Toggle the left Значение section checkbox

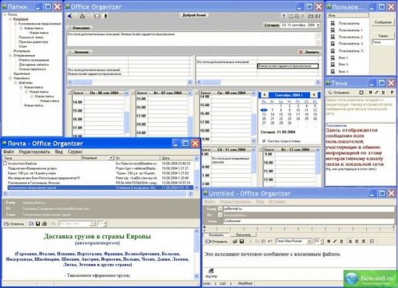click(x=69, y=52)
